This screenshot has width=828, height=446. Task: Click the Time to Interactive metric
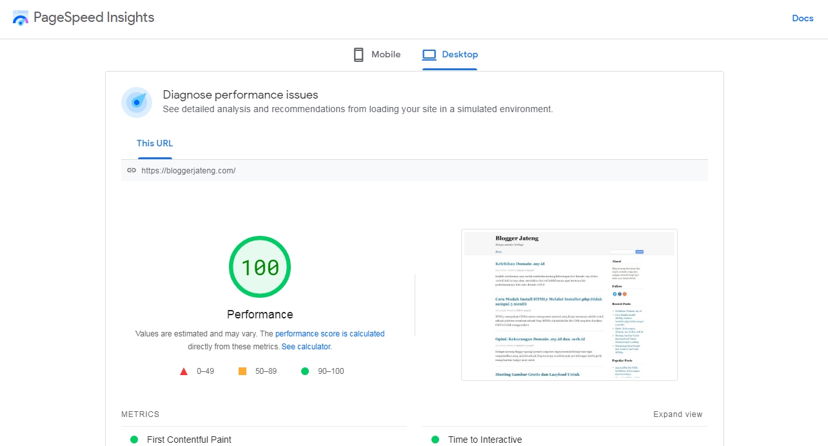485,440
